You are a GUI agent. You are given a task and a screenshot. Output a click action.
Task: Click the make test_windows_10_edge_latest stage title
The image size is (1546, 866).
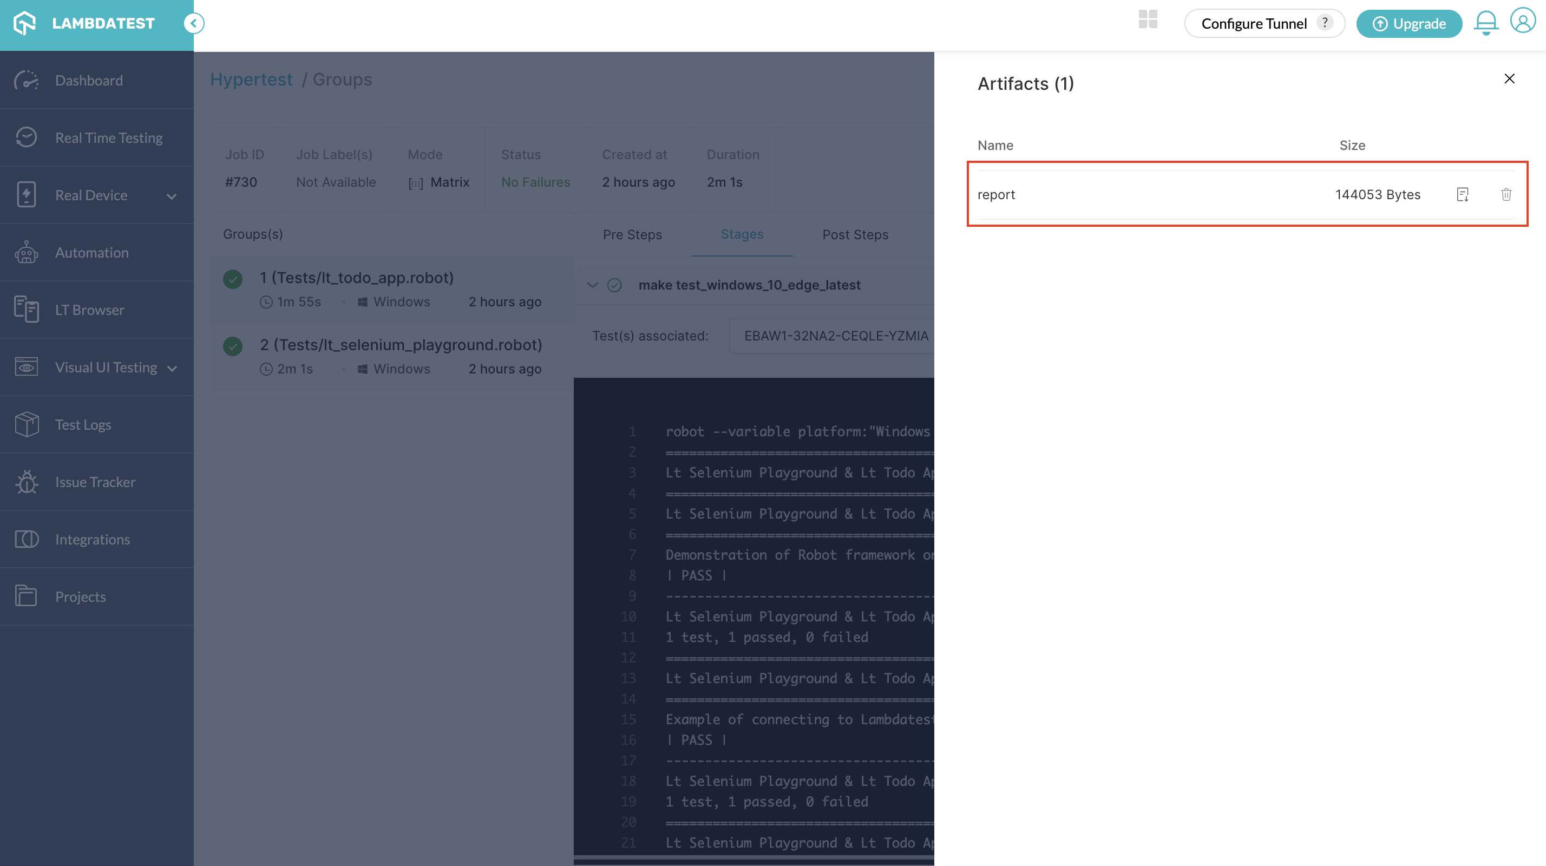(x=749, y=285)
